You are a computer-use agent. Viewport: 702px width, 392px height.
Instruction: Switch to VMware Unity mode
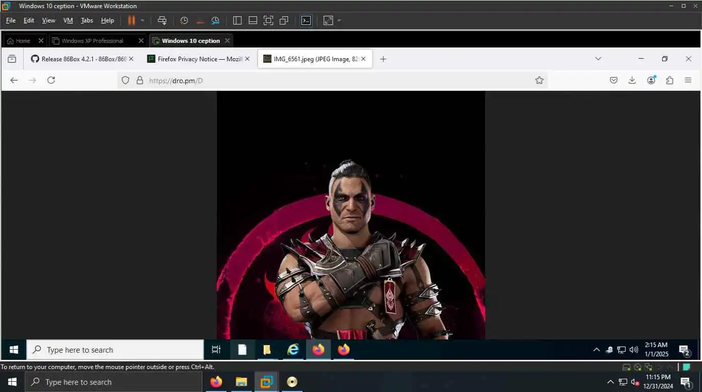[284, 20]
